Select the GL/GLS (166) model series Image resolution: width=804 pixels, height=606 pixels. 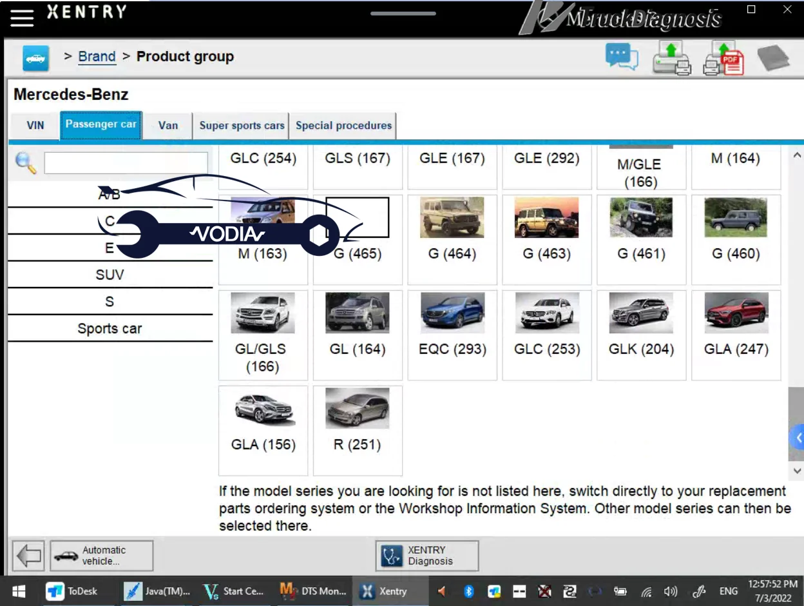(263, 335)
